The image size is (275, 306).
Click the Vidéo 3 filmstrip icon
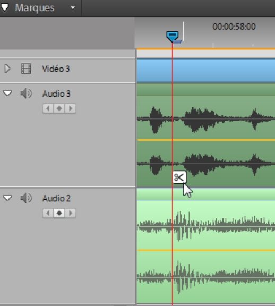[x=26, y=69]
